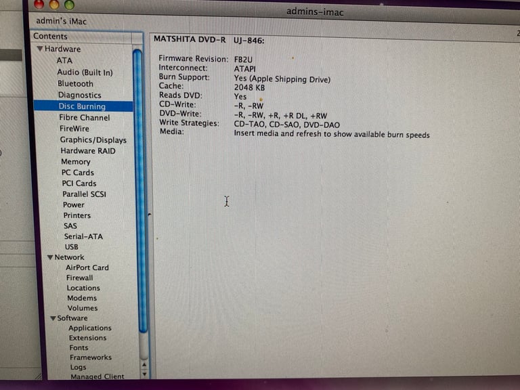Click the yellow minimize button

54,4
